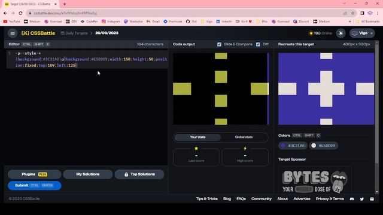Switch to Your stats tab
Viewport: 383px width, 215px height.
(x=197, y=137)
